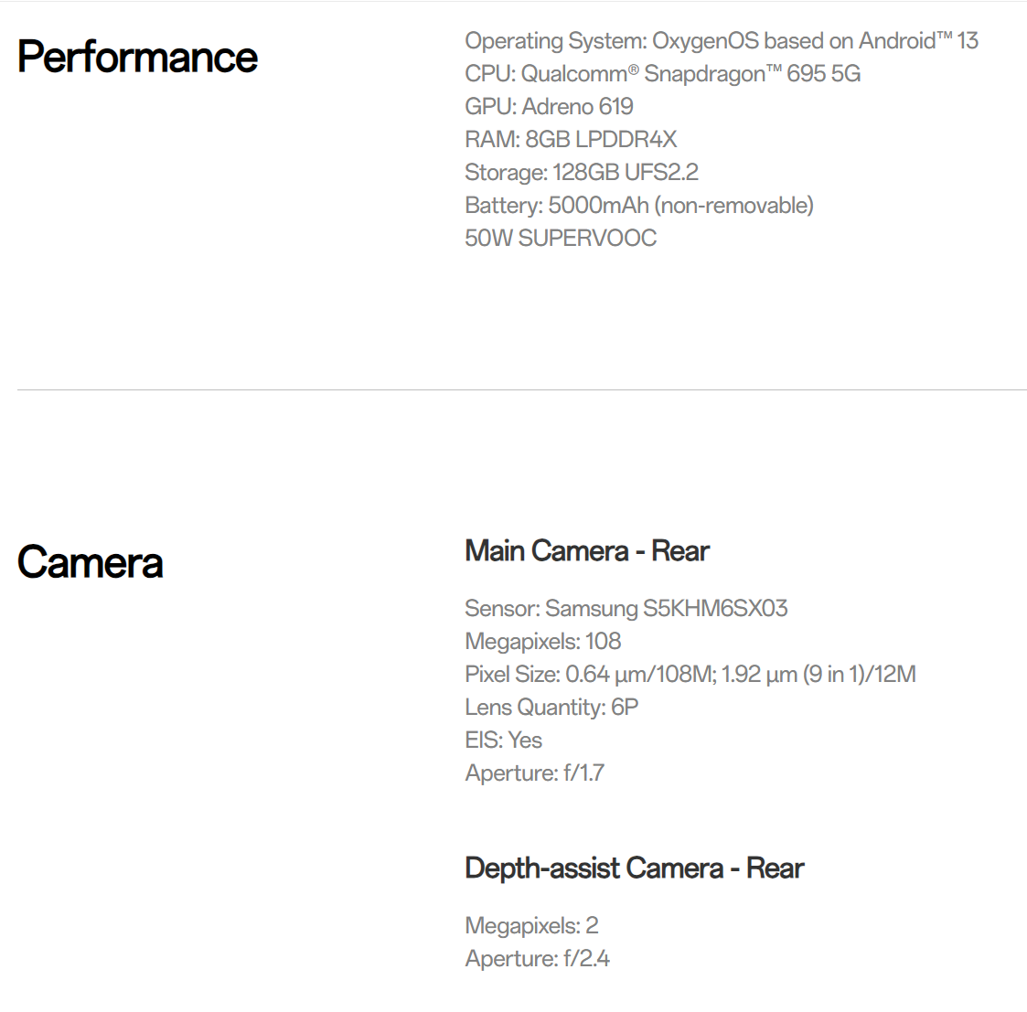
Task: Click RAM 8GB LPDDR4X spec
Action: coord(571,139)
